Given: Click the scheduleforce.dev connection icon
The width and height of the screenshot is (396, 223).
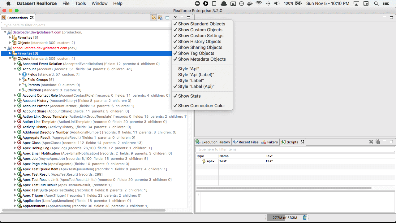Looking at the screenshot, I should (x=10, y=48).
